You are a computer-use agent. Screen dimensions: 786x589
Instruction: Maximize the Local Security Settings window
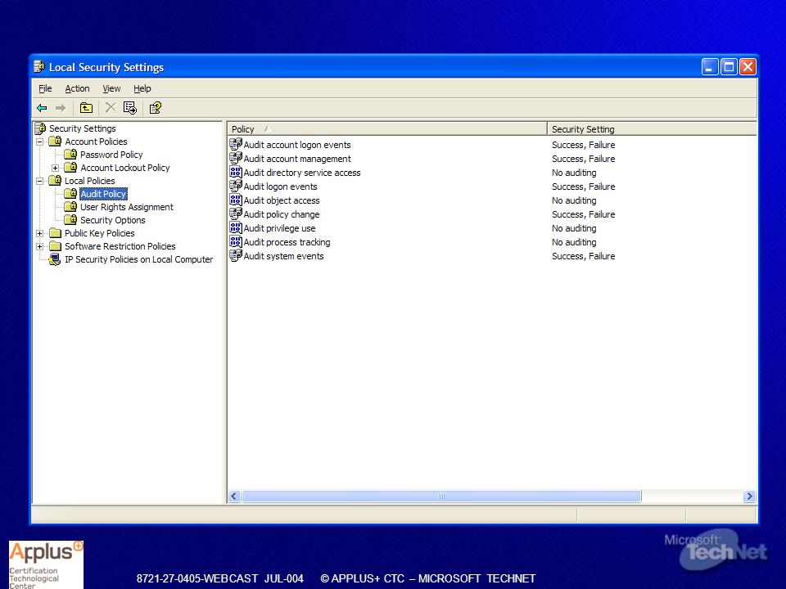coord(729,66)
